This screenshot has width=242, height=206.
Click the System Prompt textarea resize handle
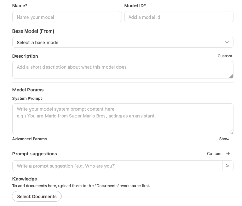click(231, 132)
